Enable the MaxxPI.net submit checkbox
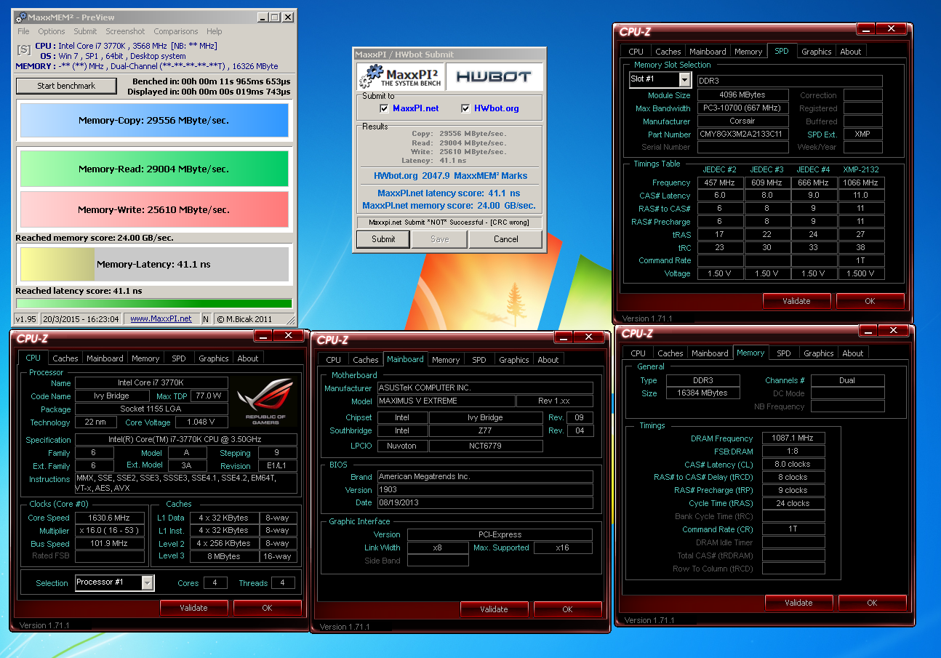This screenshot has width=941, height=658. pos(384,108)
